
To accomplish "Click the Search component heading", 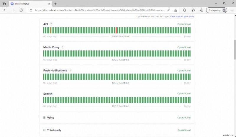I will pos(48,93).
